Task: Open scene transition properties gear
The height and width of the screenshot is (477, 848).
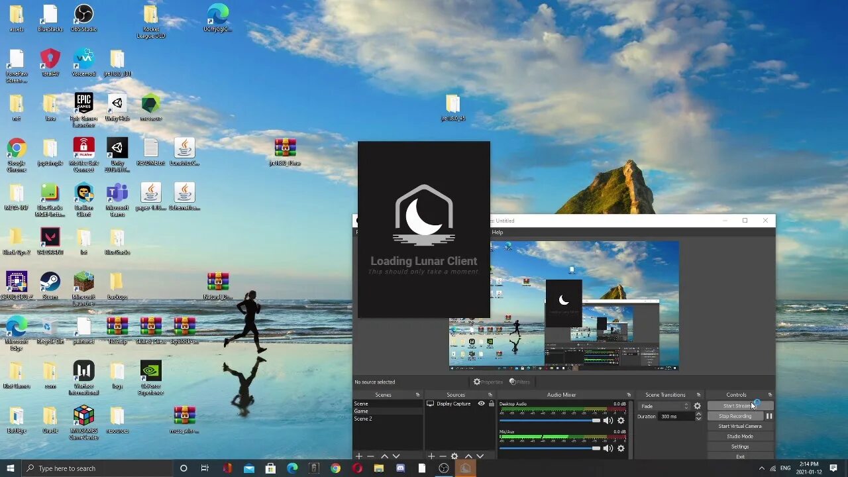Action: 697,406
